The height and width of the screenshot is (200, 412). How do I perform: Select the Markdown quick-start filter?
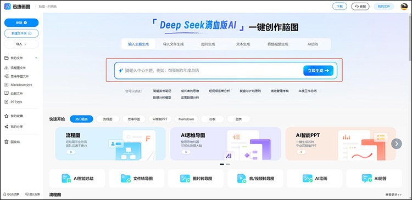186,119
